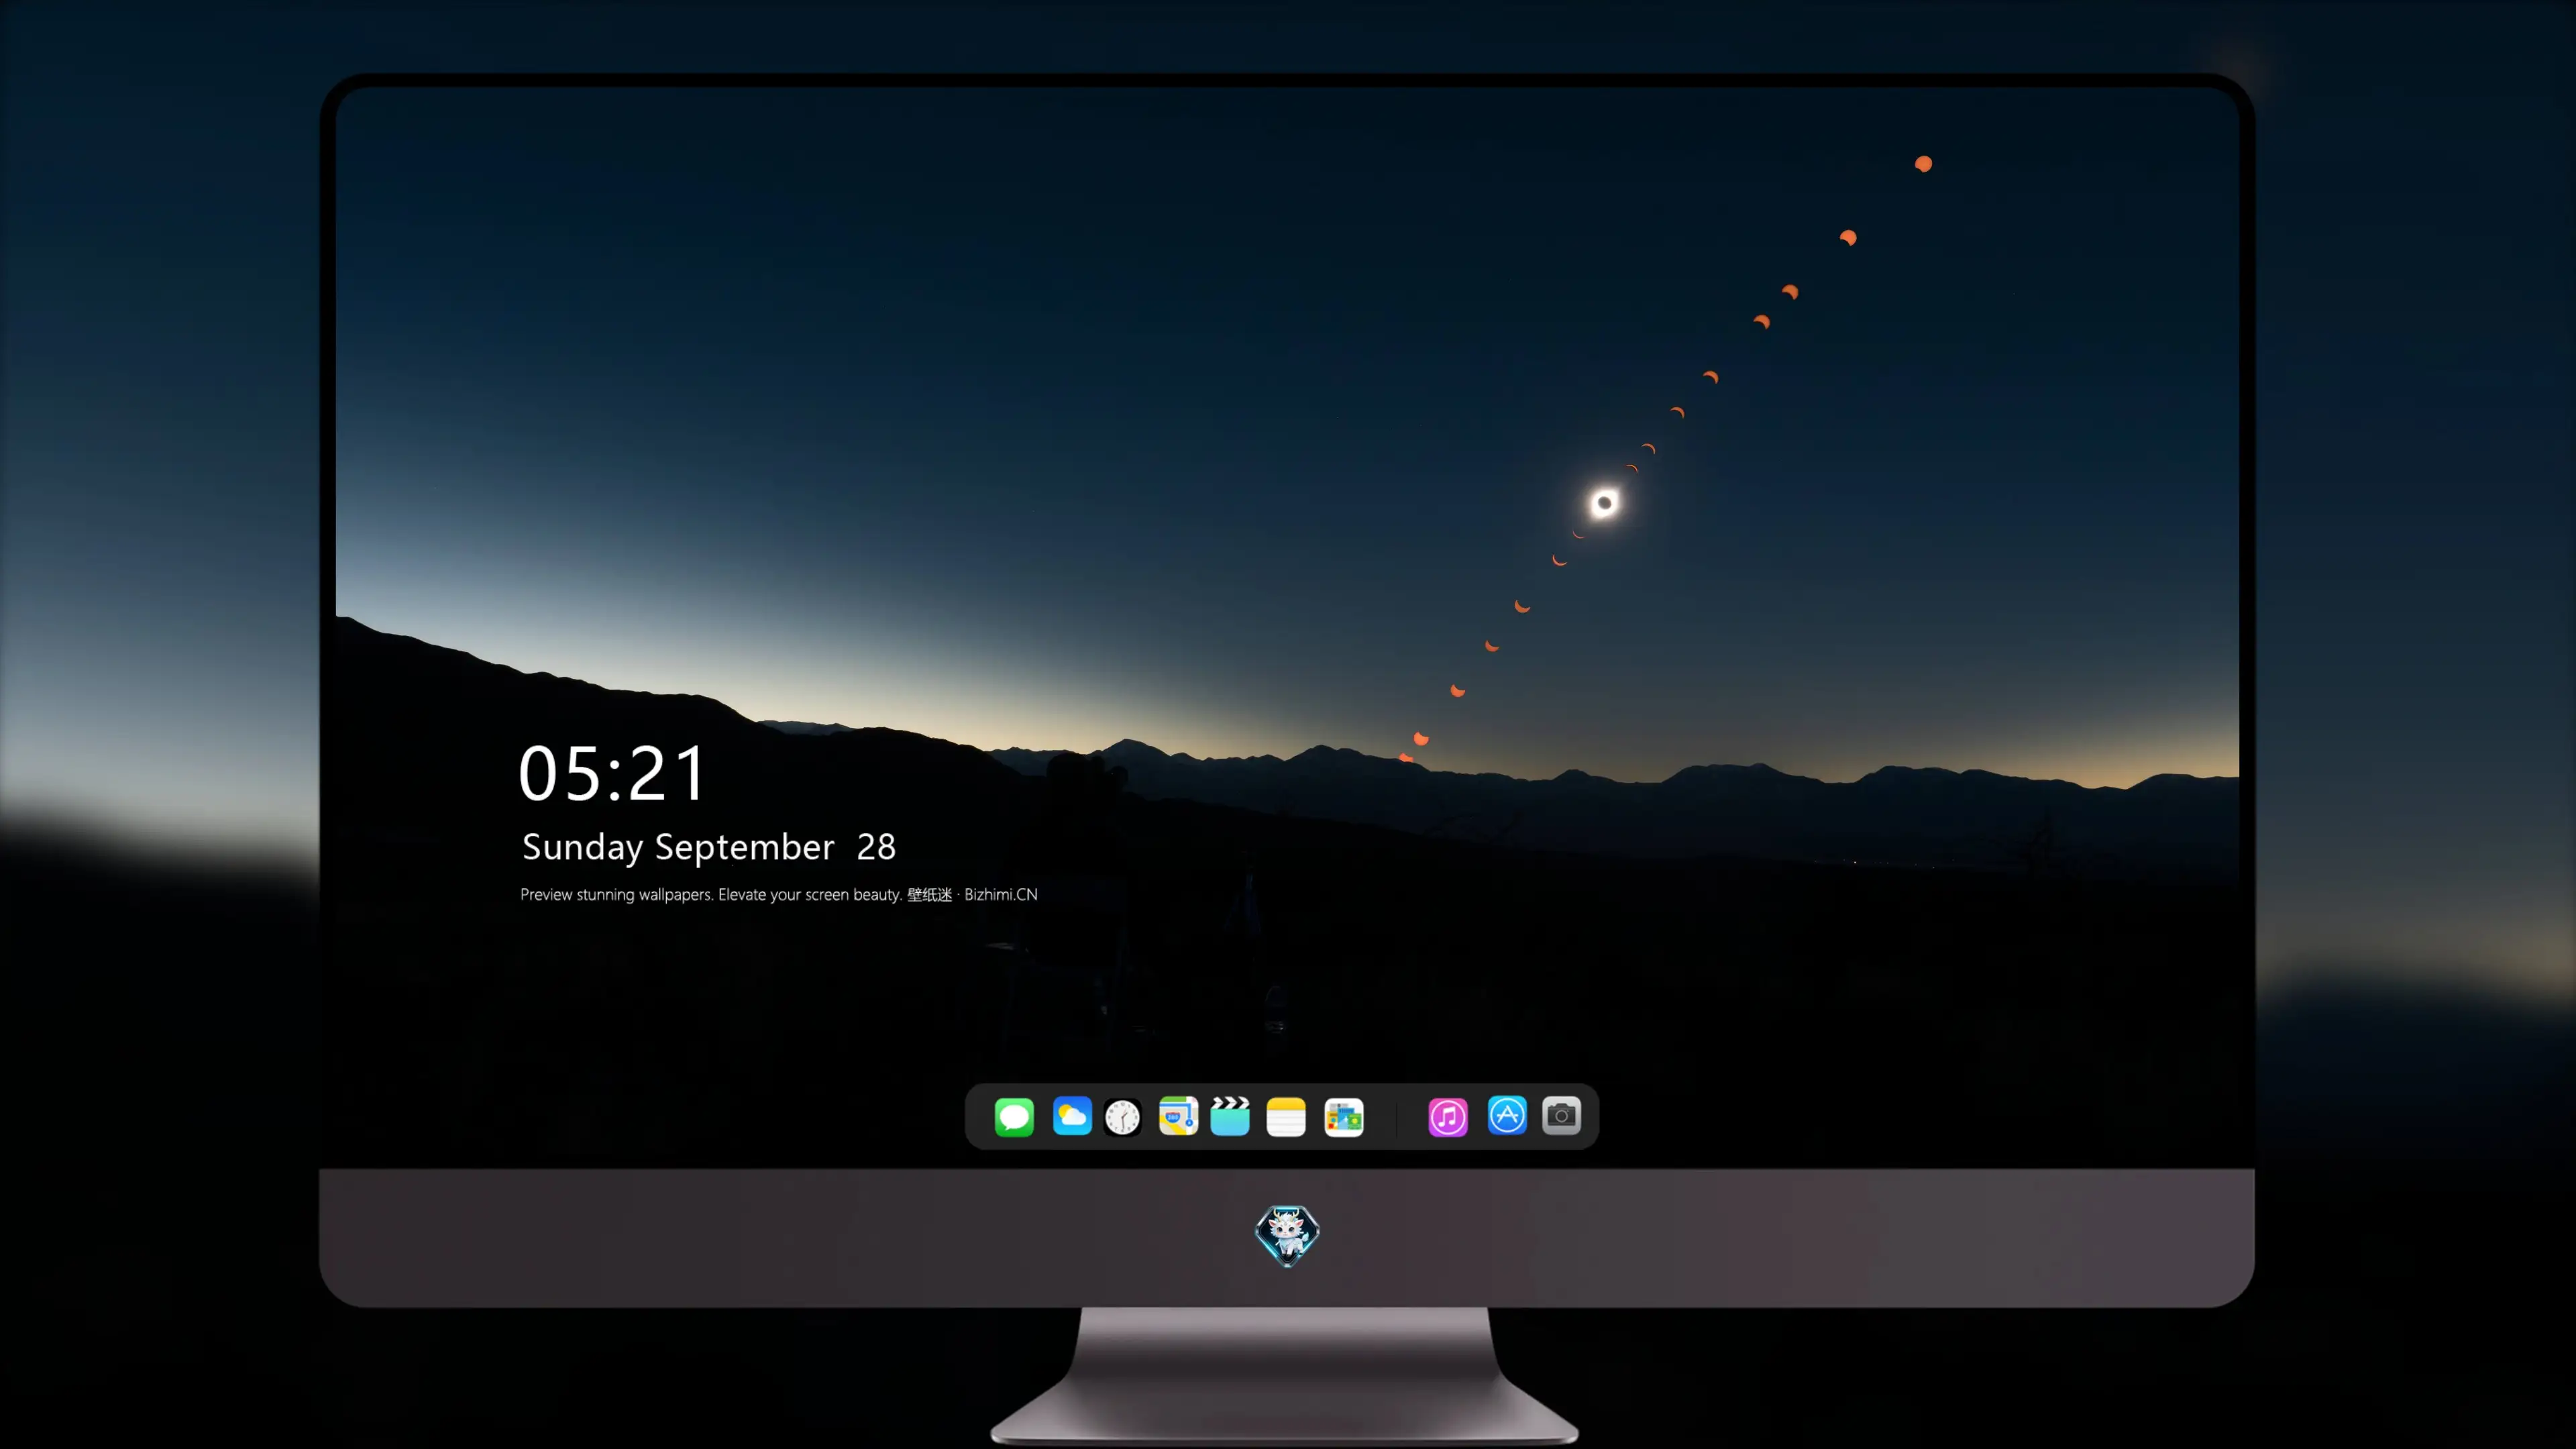Open the green Messages app in the dock
The width and height of the screenshot is (2576, 1449).
1014,1116
